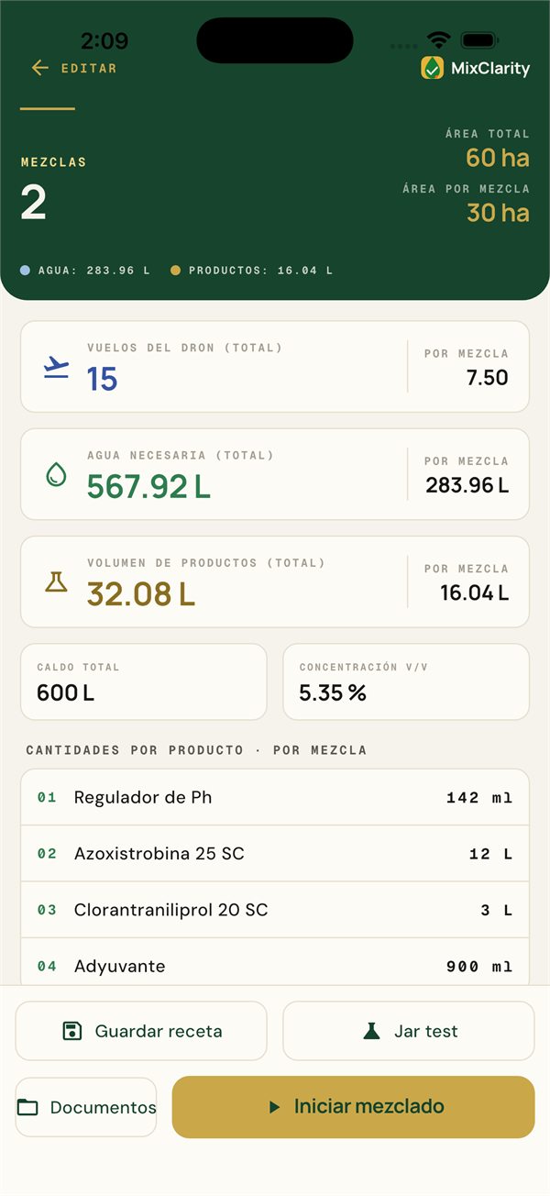Select the EDITAR link
Screen dimensions: 550x1196
coord(89,68)
